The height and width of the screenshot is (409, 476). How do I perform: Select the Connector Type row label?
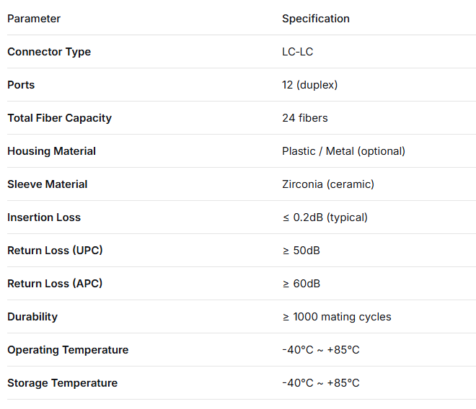(x=49, y=52)
